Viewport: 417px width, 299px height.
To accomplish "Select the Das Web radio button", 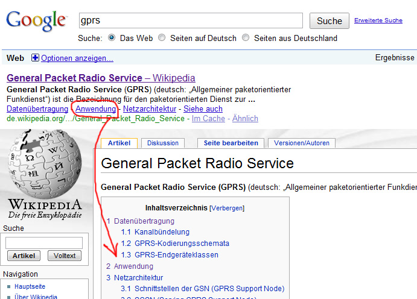I will click(x=112, y=38).
